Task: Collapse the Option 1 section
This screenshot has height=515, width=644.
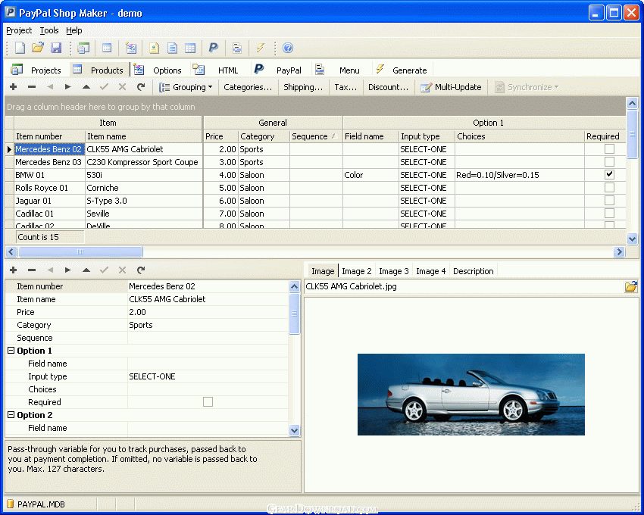Action: (11, 351)
